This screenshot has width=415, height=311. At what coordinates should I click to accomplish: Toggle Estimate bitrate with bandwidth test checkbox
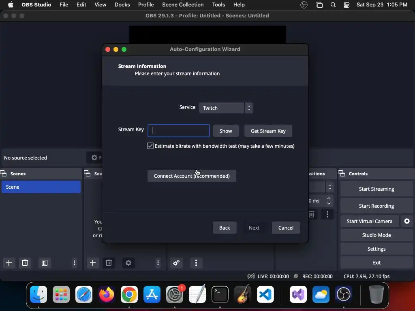pyautogui.click(x=150, y=146)
